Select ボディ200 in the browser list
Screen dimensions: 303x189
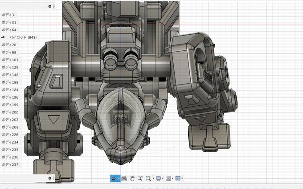pyautogui.click(x=10, y=112)
